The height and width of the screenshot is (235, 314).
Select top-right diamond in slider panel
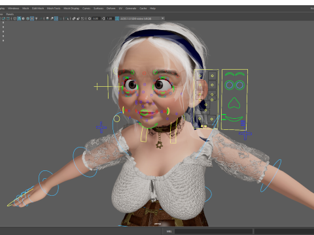pos(212,76)
